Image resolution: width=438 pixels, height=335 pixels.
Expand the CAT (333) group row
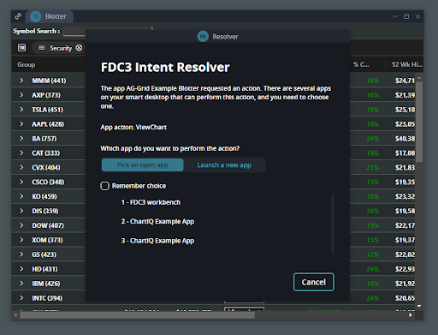point(21,153)
